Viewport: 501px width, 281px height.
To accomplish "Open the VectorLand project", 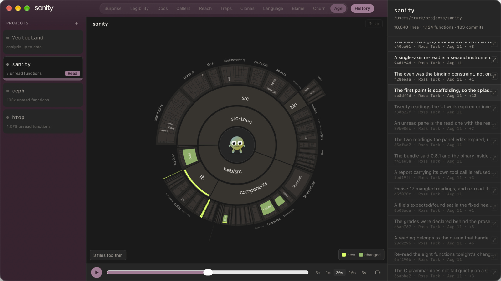I will point(43,42).
